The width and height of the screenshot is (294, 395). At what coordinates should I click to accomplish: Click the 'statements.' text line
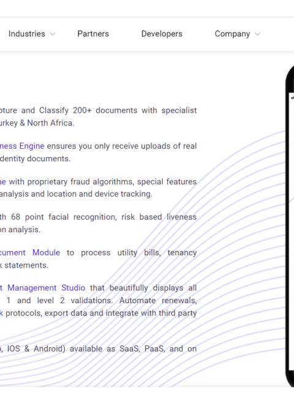point(24,265)
